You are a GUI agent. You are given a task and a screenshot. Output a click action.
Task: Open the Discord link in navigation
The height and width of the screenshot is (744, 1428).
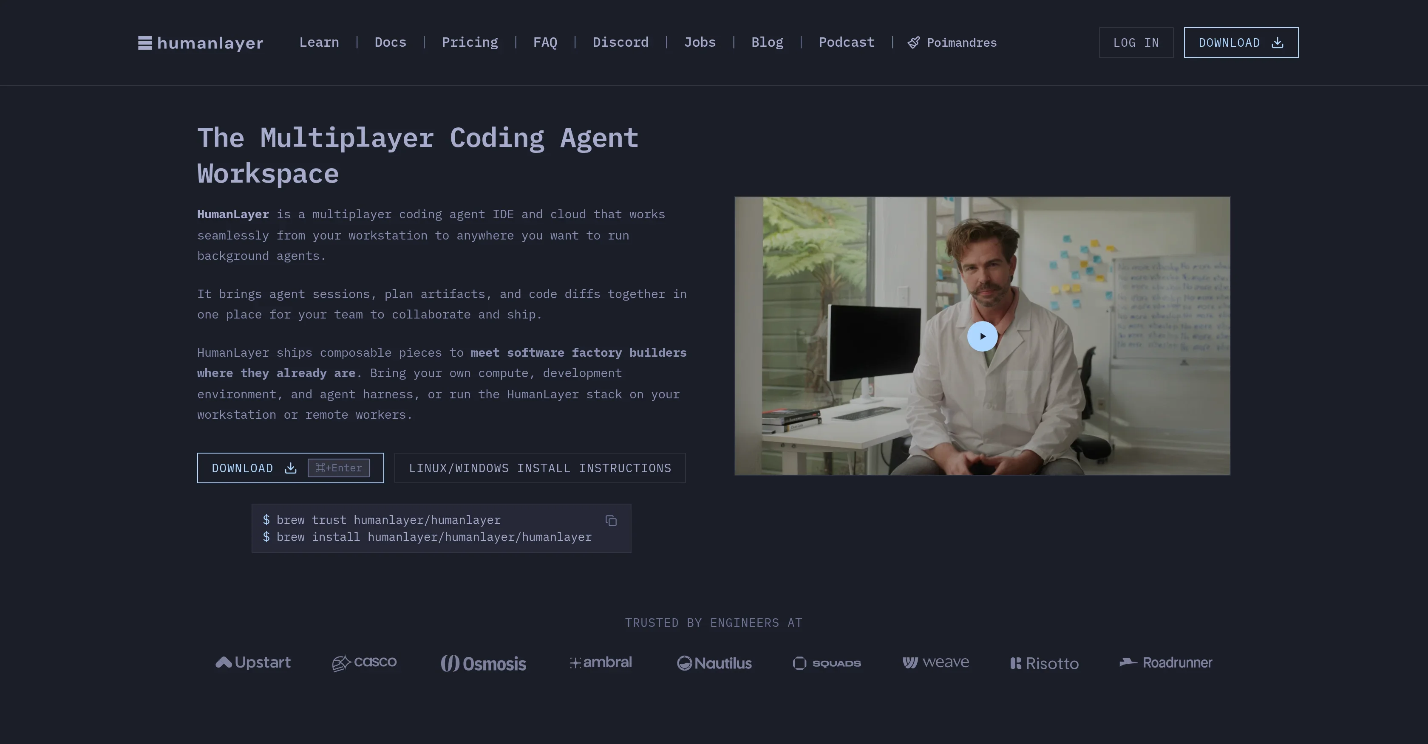[x=620, y=42]
